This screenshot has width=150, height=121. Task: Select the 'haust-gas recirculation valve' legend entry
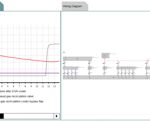pyautogui.click(x=17, y=96)
